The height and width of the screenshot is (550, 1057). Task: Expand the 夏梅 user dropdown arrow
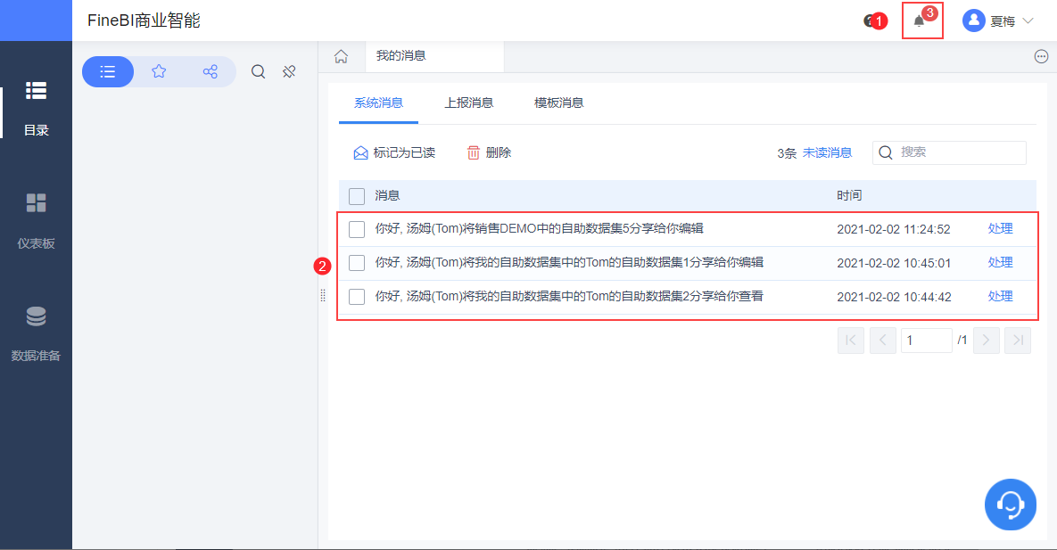click(1028, 21)
